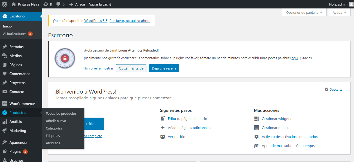Open Medios library from sidebar
The image size is (354, 162).
pyautogui.click(x=16, y=56)
